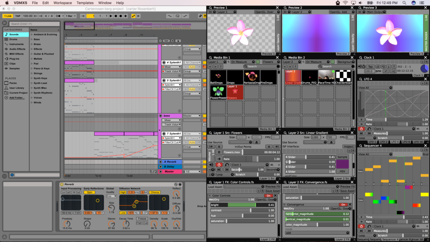Enable the Reverb Freeze button
The width and height of the screenshot is (430, 242).
(x=142, y=218)
